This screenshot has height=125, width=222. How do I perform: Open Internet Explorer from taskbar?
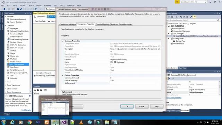12,122
